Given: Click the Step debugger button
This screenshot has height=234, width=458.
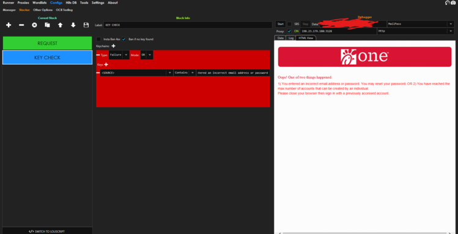Looking at the screenshot, I should (x=306, y=24).
